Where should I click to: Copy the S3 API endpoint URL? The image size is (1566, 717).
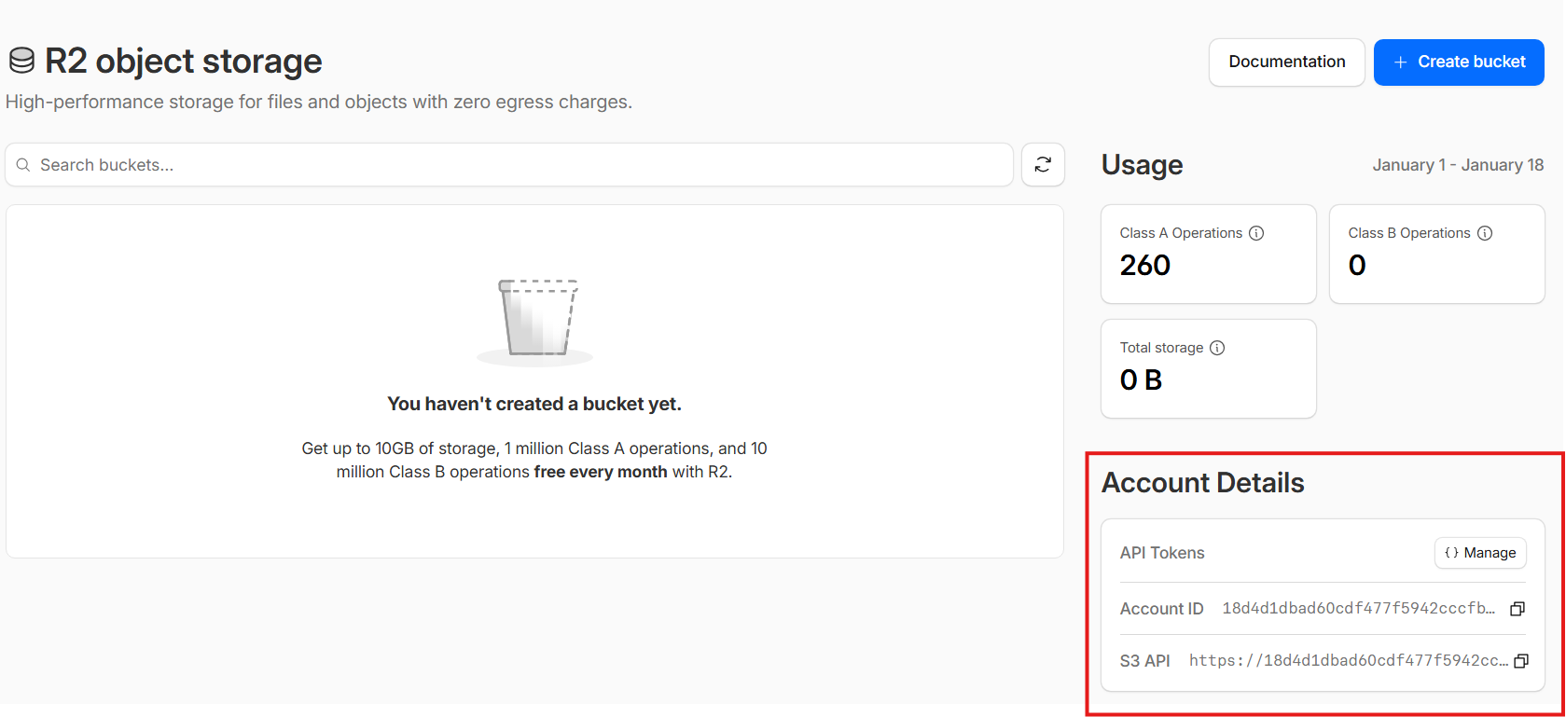[1520, 661]
